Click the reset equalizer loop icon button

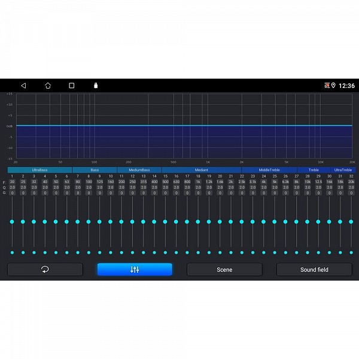point(45,270)
